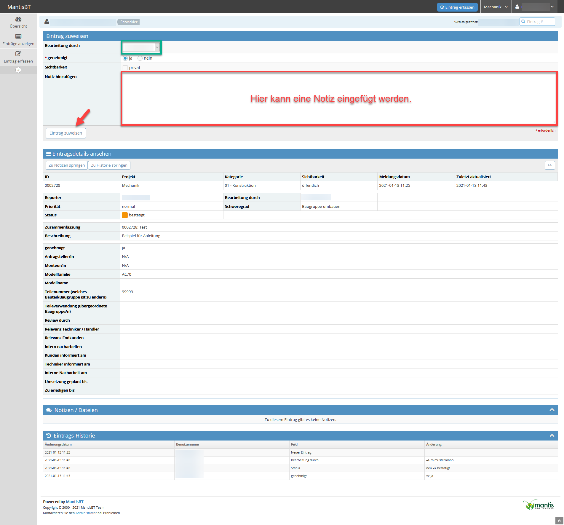564x525 pixels.
Task: Collapse the Notizen / Dateien section
Action: coord(552,410)
